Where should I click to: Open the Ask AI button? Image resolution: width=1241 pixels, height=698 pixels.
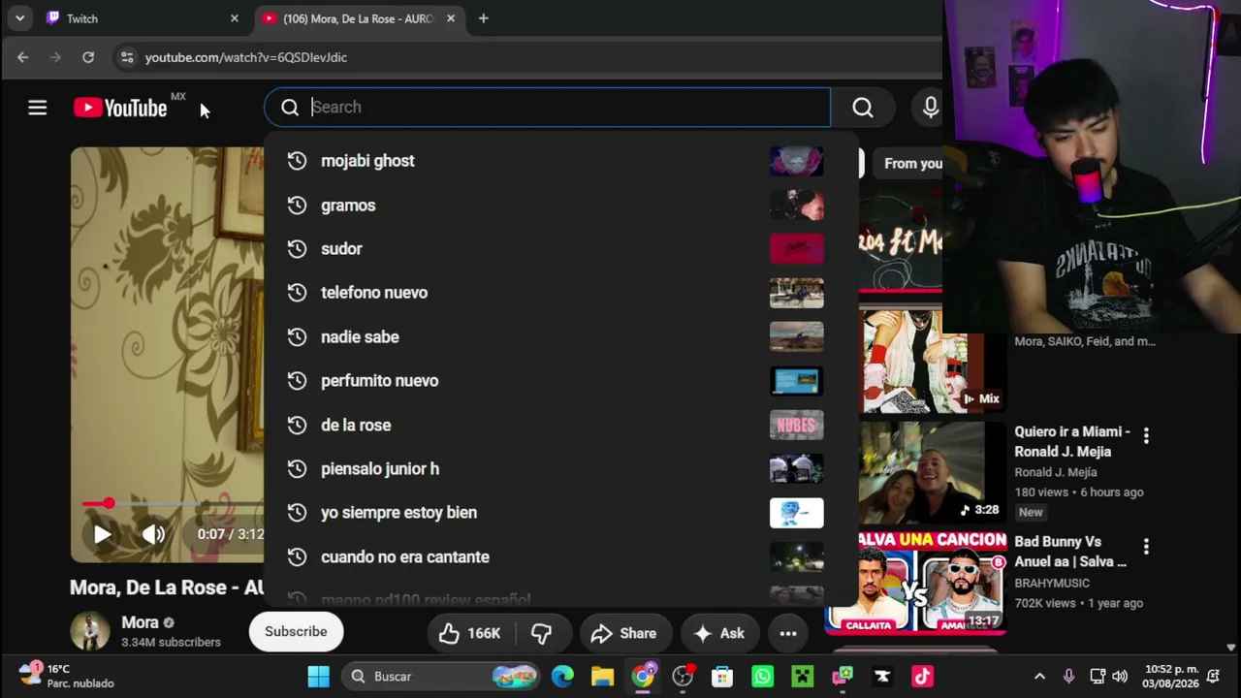click(718, 634)
